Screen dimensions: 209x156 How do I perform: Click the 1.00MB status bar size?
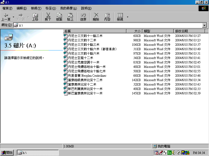click(69, 146)
